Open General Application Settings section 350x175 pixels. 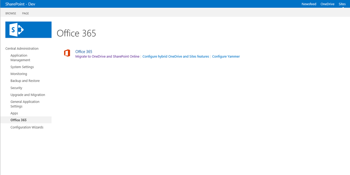tap(25, 104)
